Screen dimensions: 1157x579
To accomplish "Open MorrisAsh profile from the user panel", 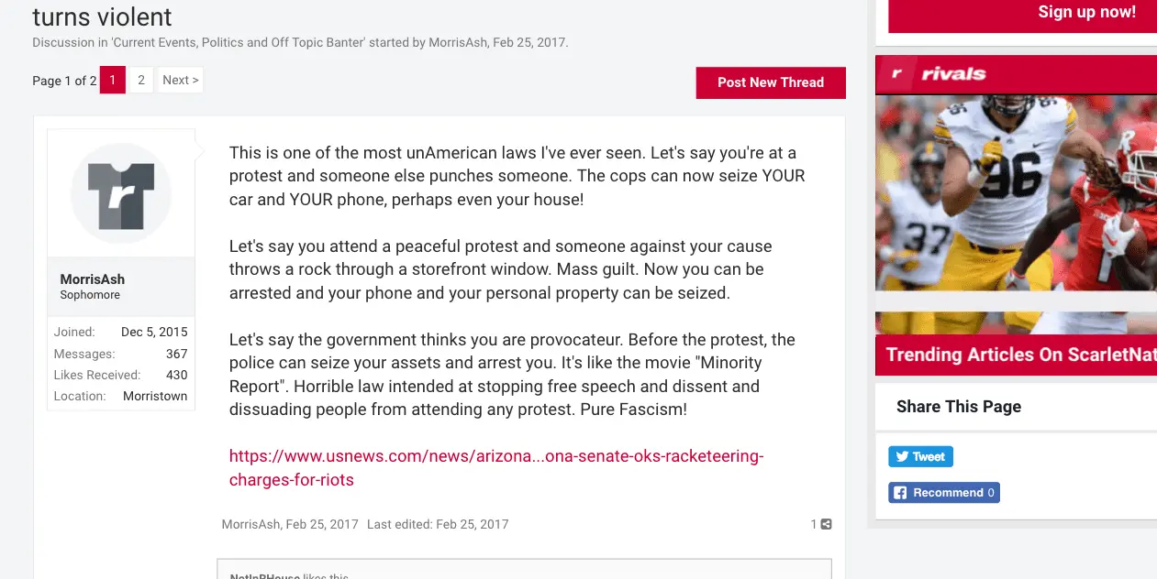I will (93, 279).
